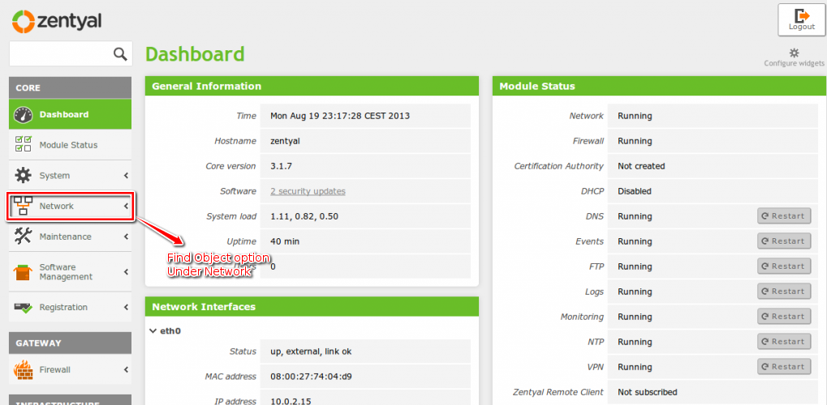
Task: Click the CORE section header
Action: 70,88
